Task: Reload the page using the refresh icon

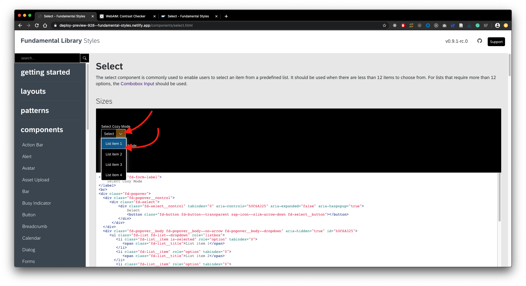Action: [x=37, y=25]
